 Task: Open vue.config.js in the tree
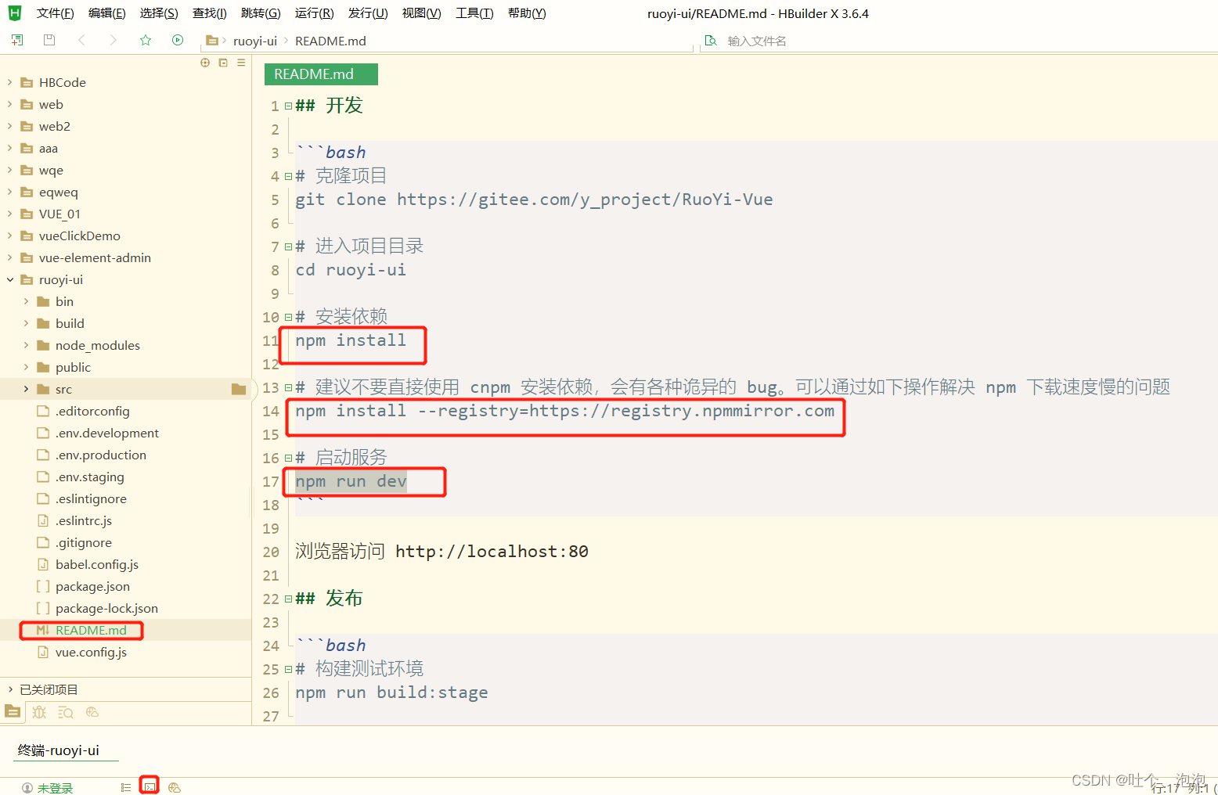coord(91,652)
